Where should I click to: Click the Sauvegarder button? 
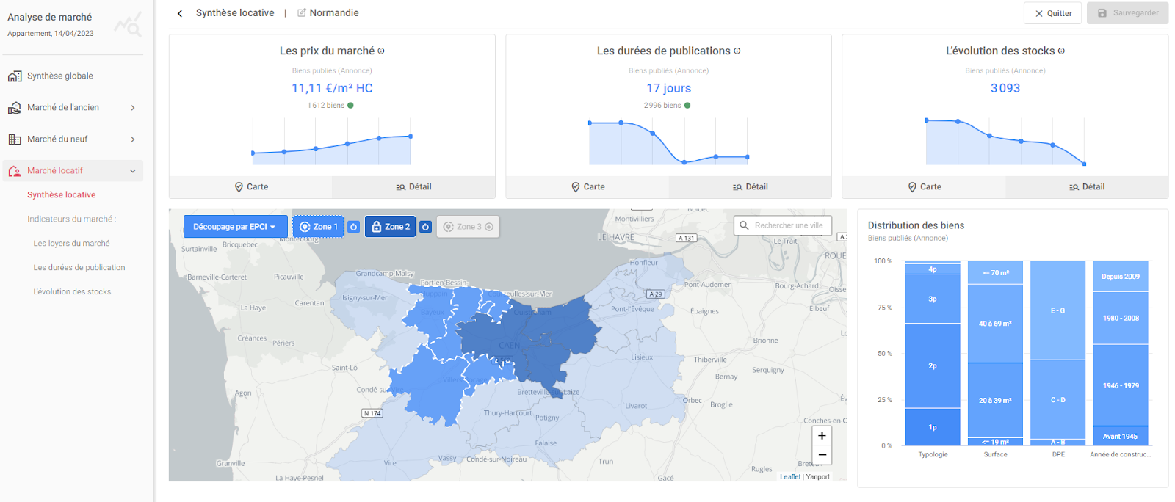click(x=1127, y=13)
